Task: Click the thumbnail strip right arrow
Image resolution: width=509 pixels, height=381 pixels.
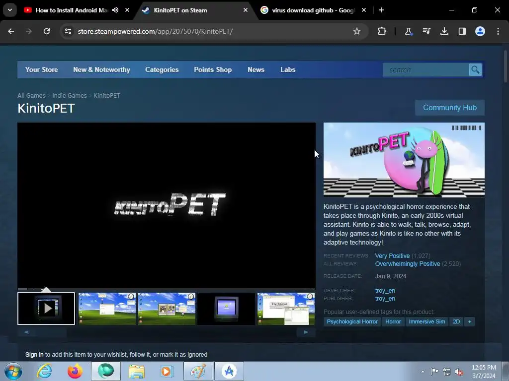Action: [x=306, y=332]
